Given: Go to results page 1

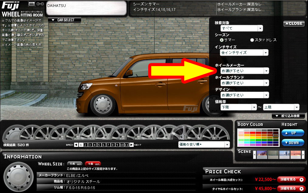Looking at the screenshot, I should pos(81,145).
